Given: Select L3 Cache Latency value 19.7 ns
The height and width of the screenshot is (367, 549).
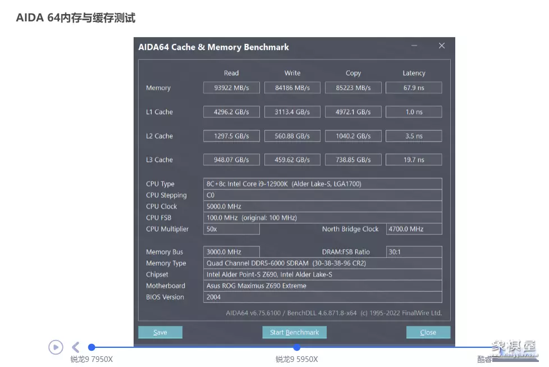Looking at the screenshot, I should click(414, 160).
